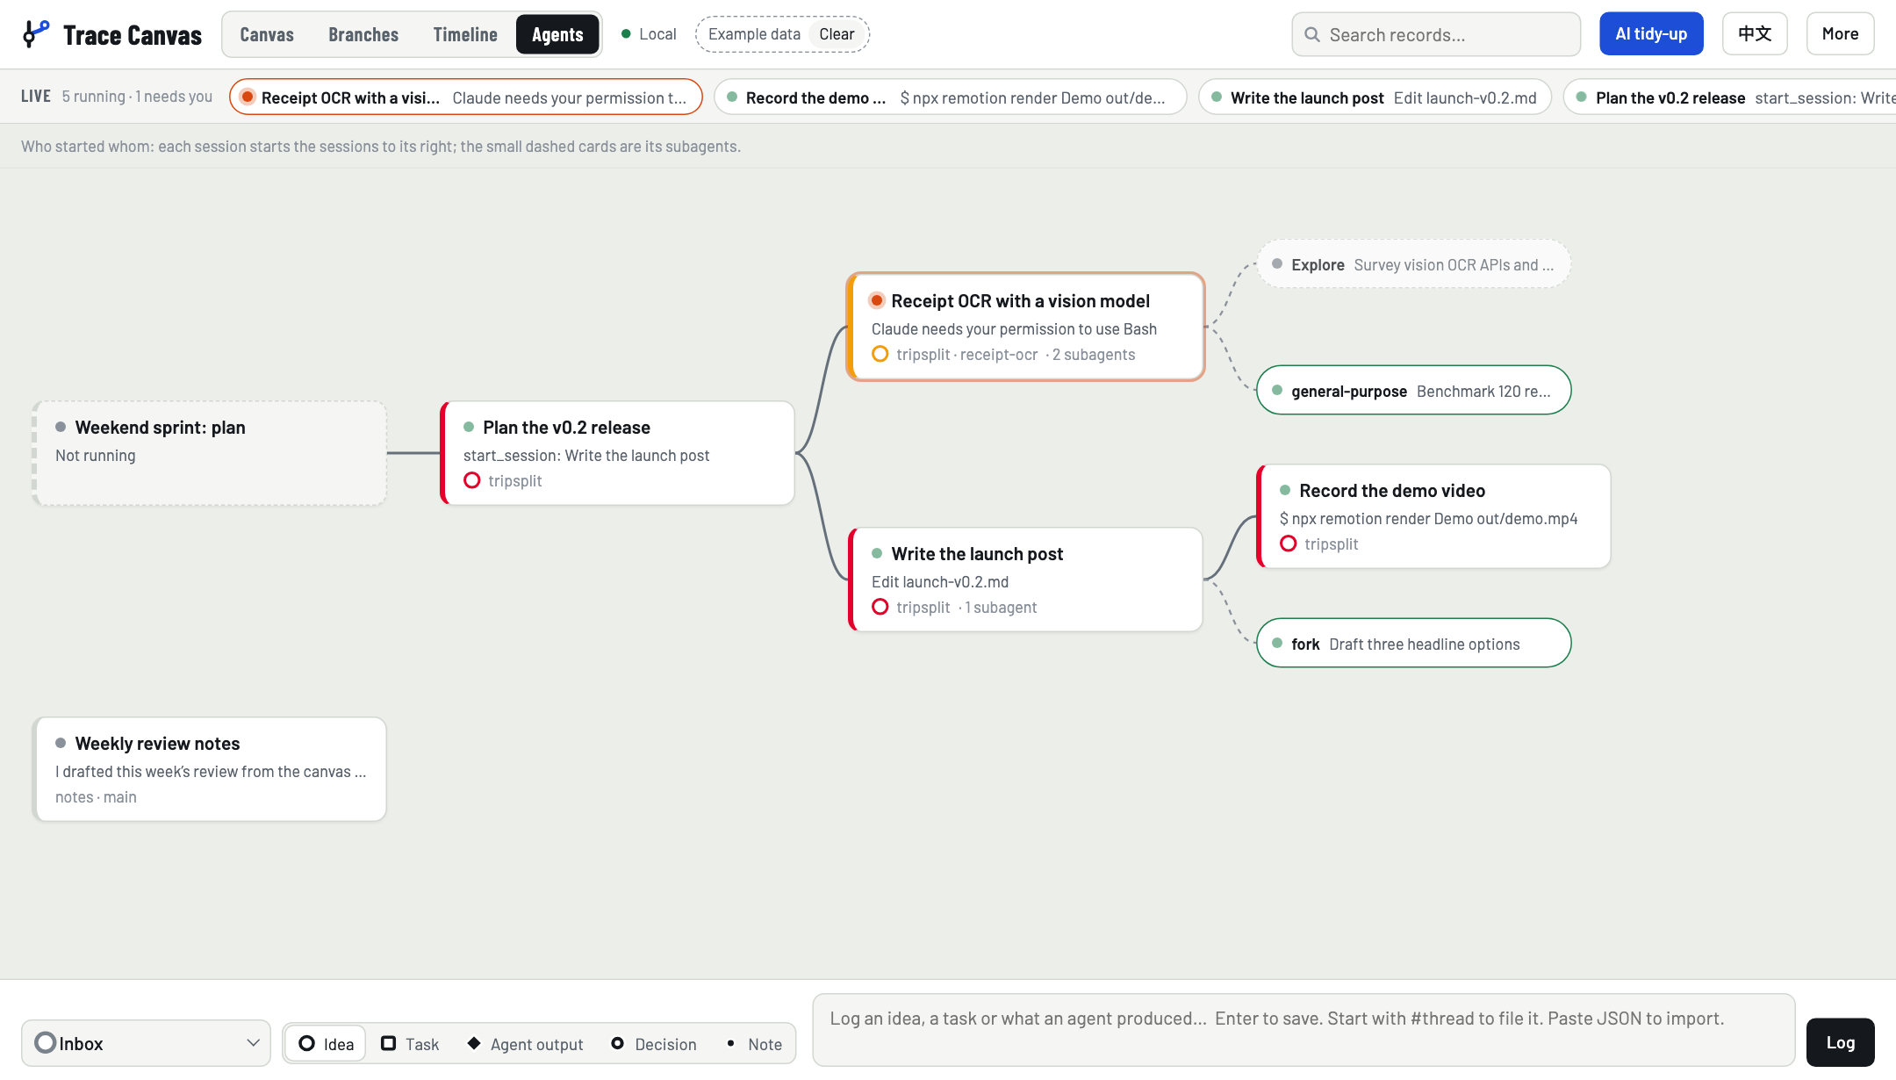Click the green dot on fork subagent
The width and height of the screenshot is (1896, 1080).
(1277, 643)
